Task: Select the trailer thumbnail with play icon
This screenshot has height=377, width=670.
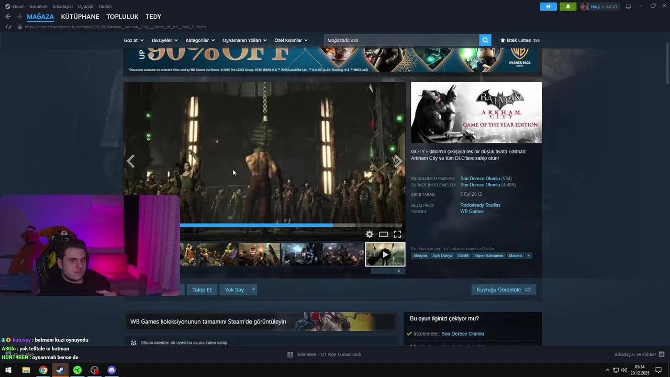Action: click(x=385, y=254)
